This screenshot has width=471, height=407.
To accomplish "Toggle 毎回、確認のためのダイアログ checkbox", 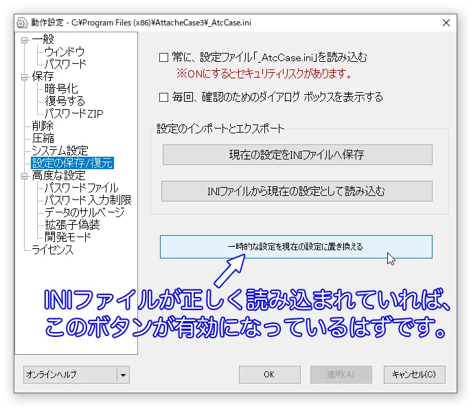I will coord(163,97).
